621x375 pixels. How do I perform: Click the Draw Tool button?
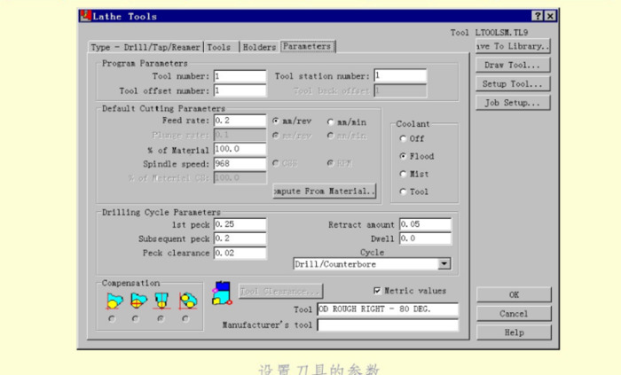click(x=512, y=66)
